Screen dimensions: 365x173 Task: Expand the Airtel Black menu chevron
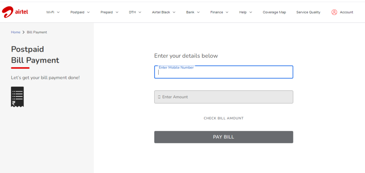pyautogui.click(x=174, y=12)
